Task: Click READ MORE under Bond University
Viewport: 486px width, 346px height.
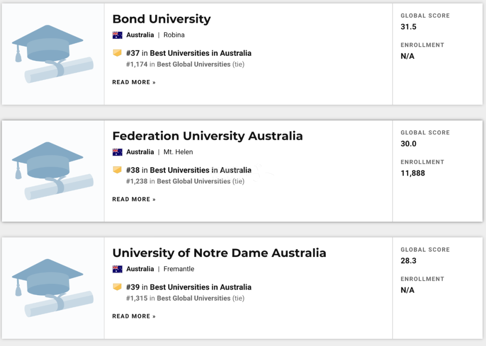Action: click(x=134, y=82)
